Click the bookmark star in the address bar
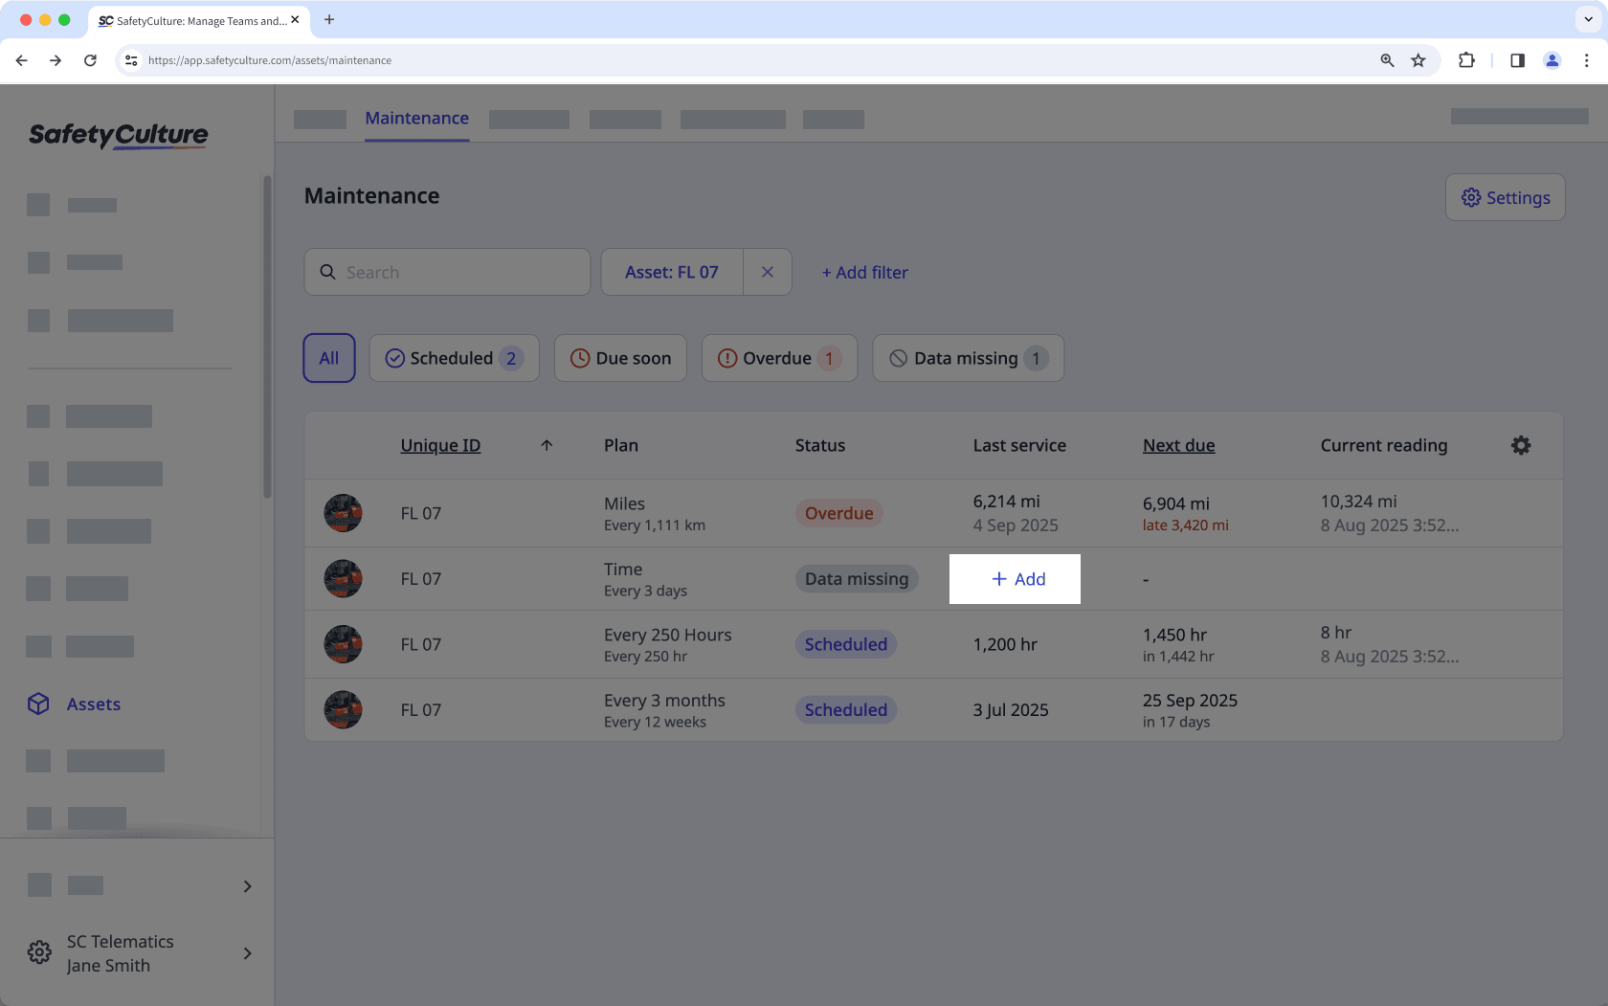The width and height of the screenshot is (1608, 1006). point(1418,59)
